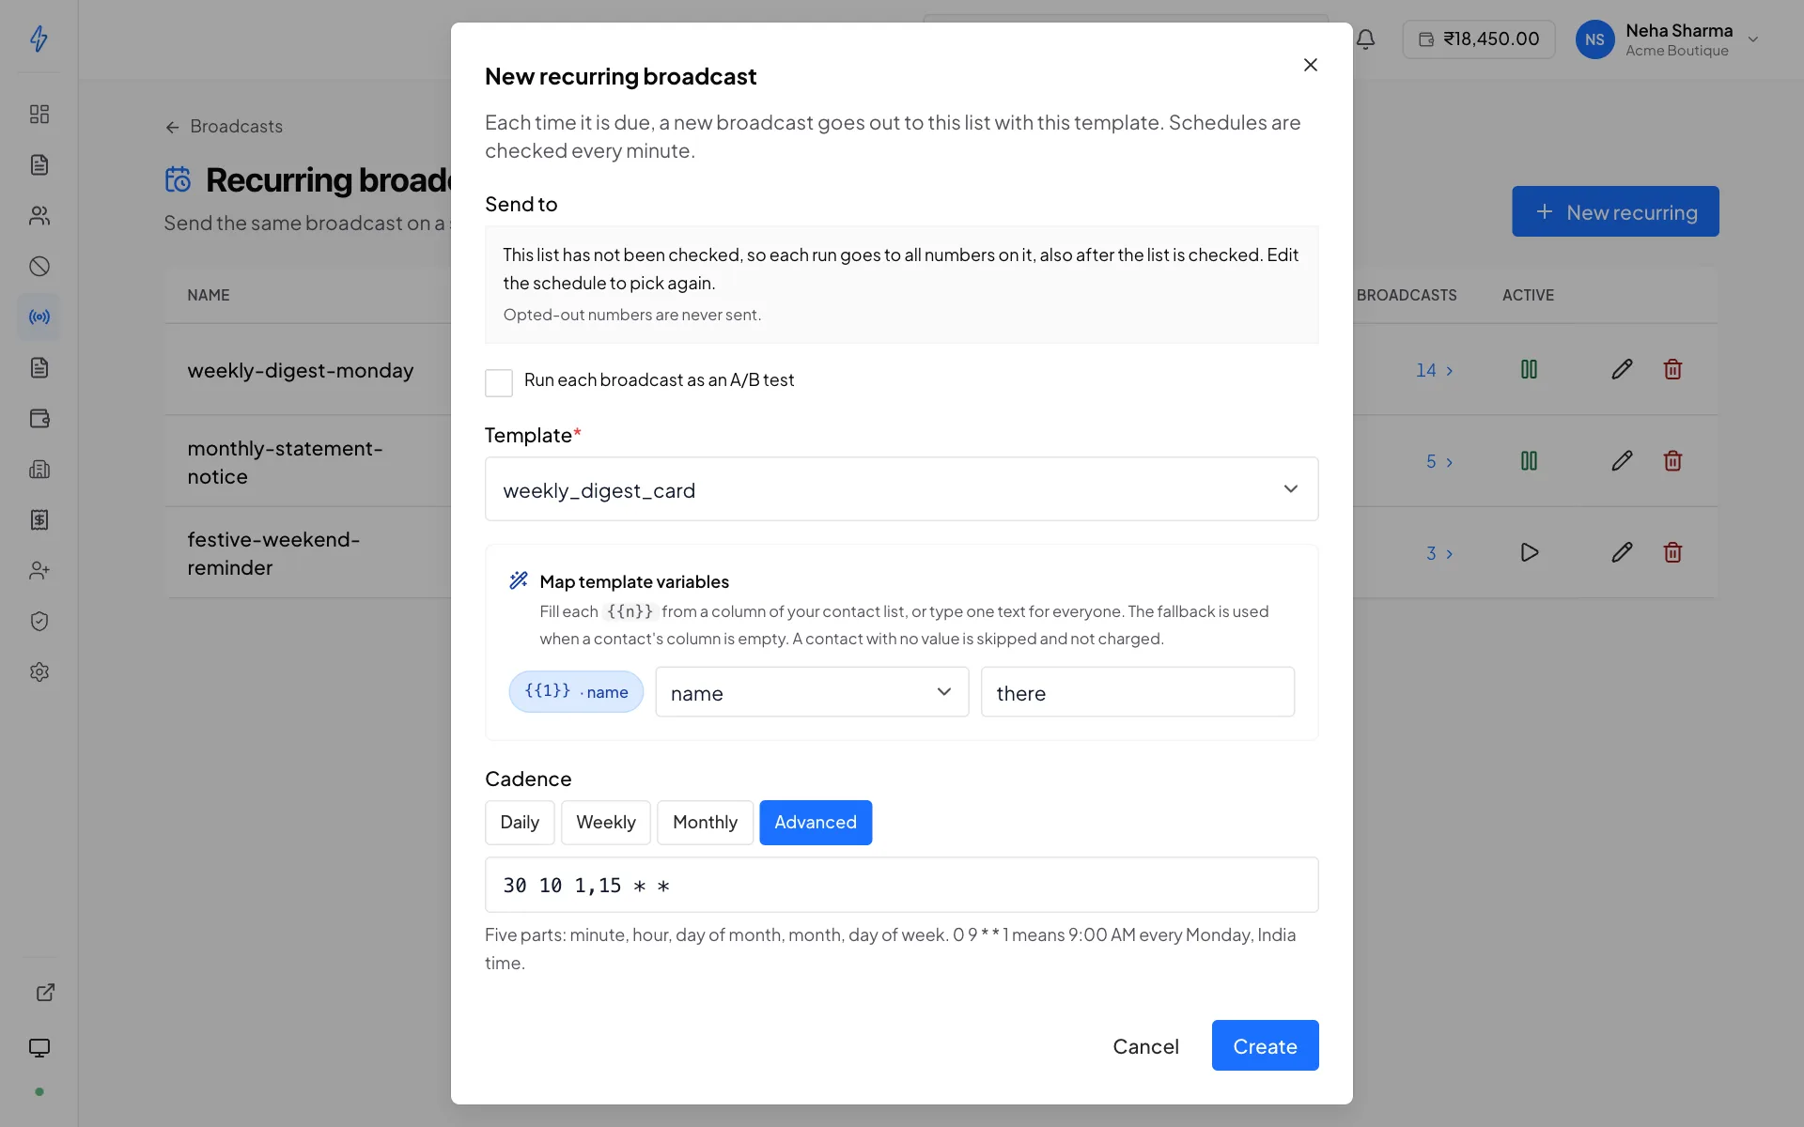
Task: Open the 14 broadcasts link
Action: (1435, 371)
